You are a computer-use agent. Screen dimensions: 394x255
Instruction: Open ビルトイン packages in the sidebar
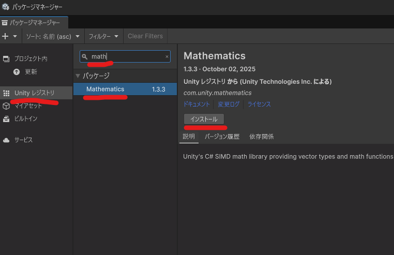tap(26, 119)
